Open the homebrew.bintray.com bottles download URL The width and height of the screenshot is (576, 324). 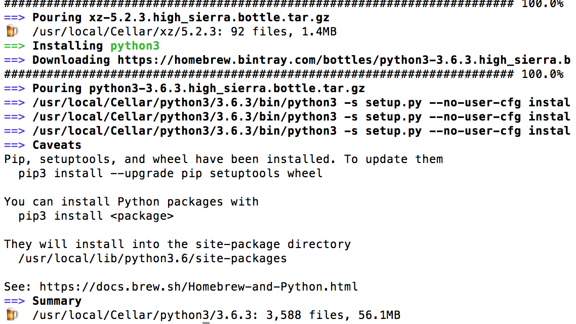click(344, 60)
